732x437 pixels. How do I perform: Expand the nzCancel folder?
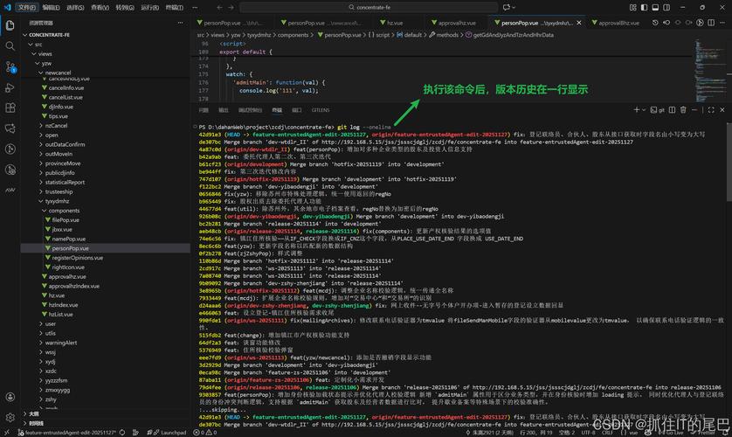pos(56,126)
